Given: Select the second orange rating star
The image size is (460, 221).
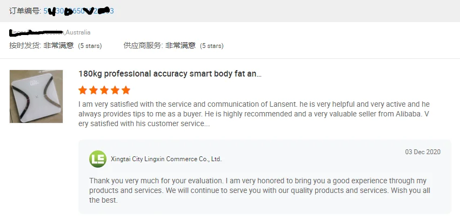Looking at the screenshot, I should [94, 90].
